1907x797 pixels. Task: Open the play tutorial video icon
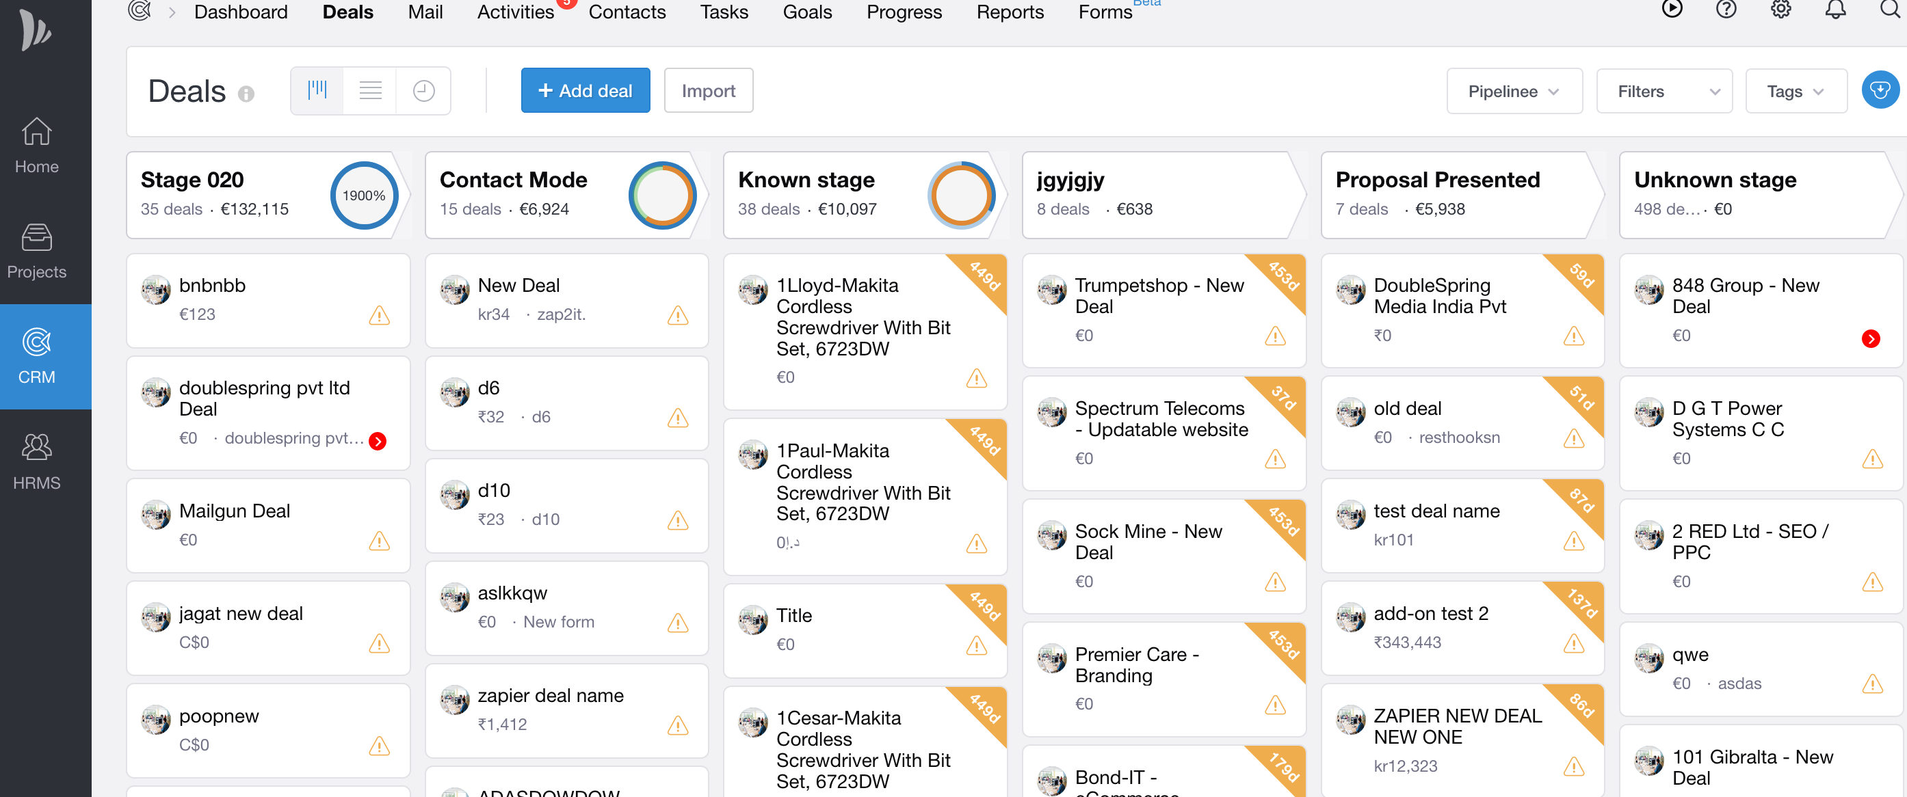pos(1672,9)
